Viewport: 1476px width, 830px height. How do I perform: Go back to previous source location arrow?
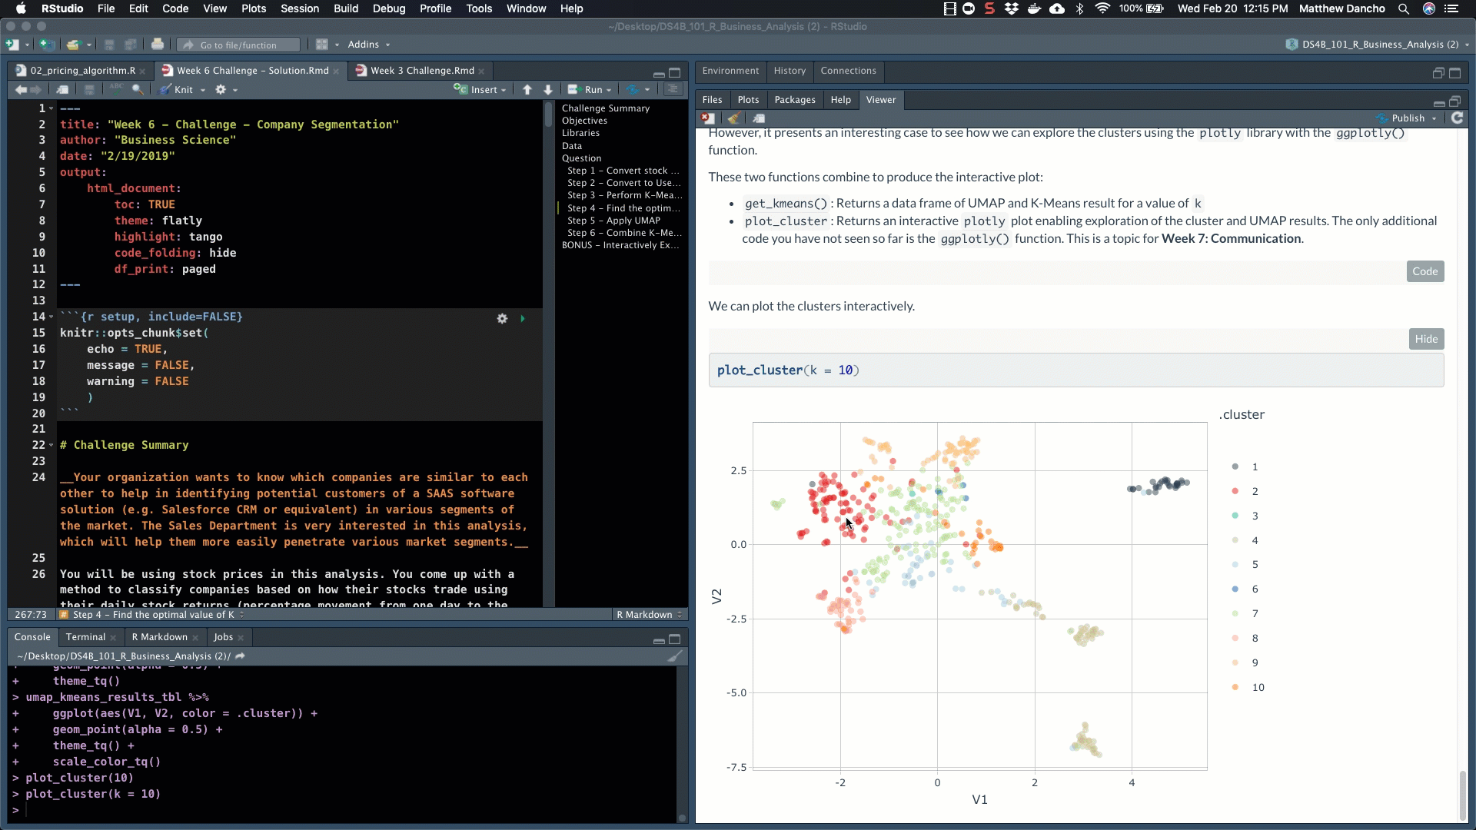coord(21,90)
